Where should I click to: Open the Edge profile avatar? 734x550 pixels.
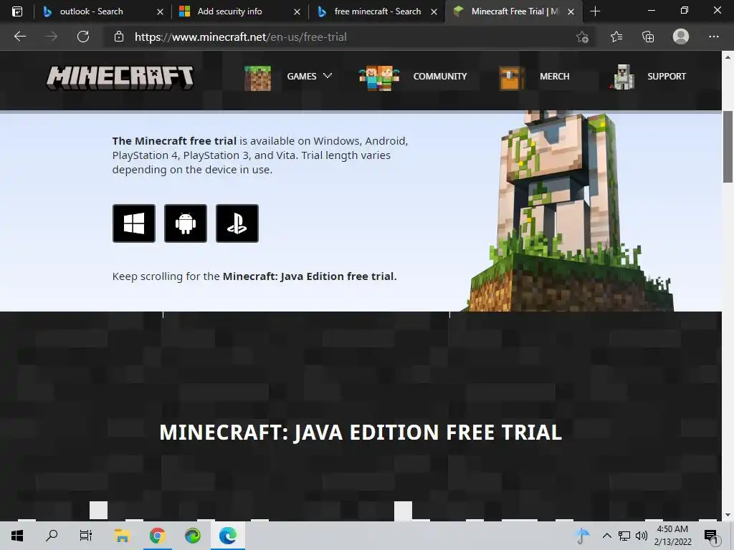click(681, 37)
